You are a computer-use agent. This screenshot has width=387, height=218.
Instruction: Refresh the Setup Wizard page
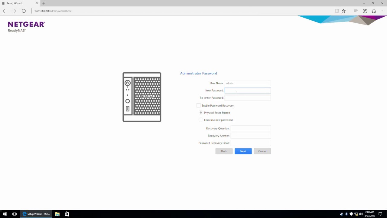coord(24,11)
